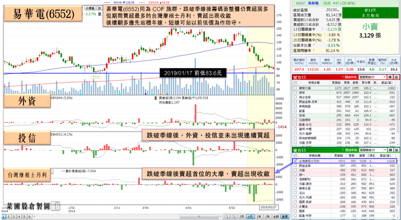Check the 統一 seller checkbox
The image size is (401, 220).
295,175
